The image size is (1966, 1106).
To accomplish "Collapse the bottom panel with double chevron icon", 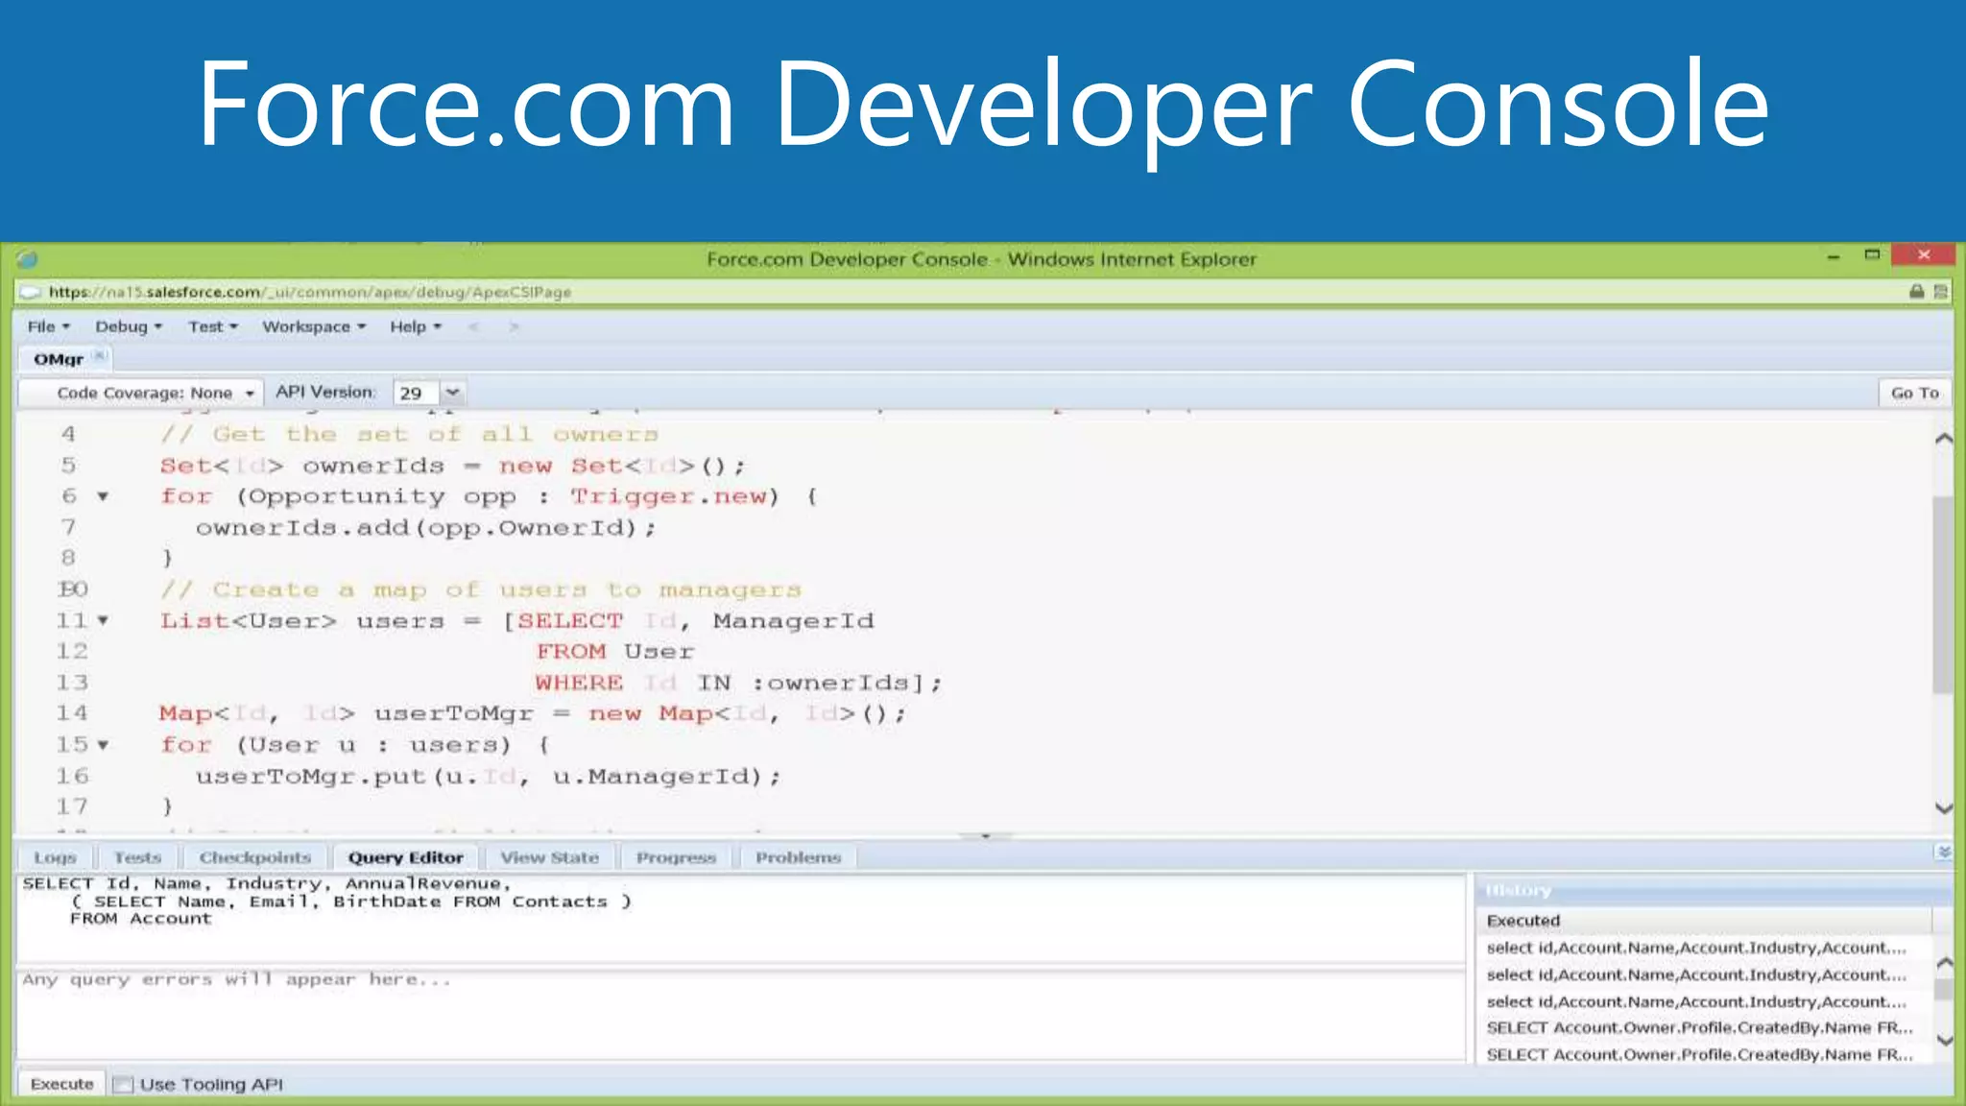I will point(1943,853).
